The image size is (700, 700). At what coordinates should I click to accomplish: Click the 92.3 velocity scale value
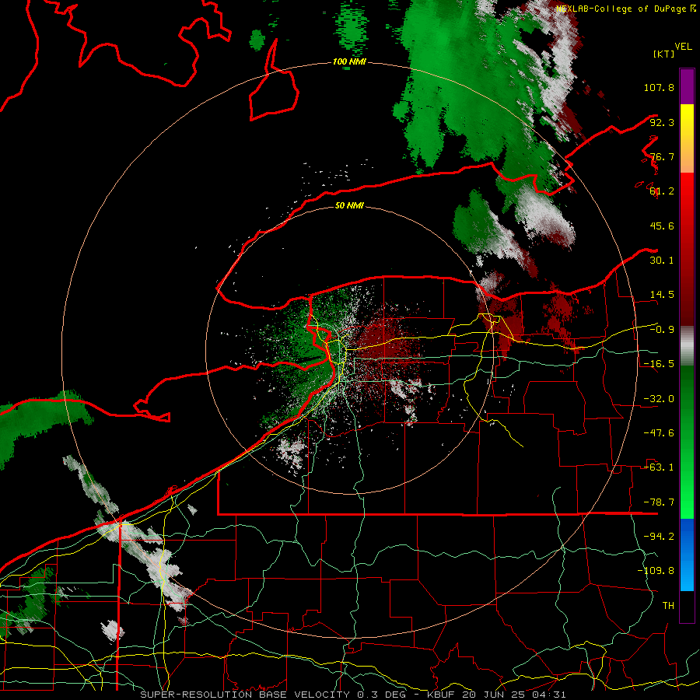[662, 122]
